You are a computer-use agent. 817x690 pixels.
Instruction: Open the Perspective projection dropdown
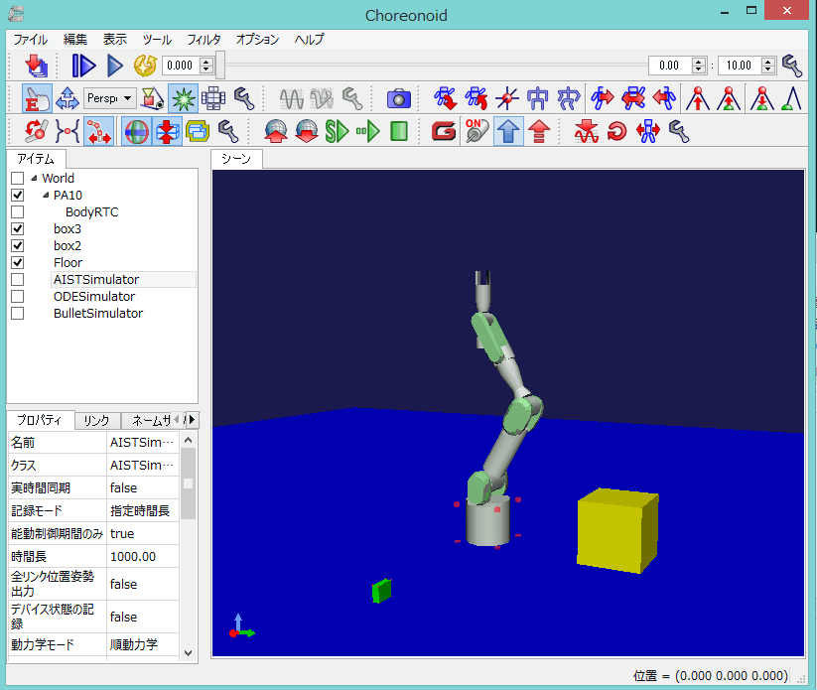pos(109,98)
